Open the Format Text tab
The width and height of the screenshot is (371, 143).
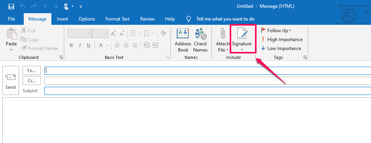118,19
